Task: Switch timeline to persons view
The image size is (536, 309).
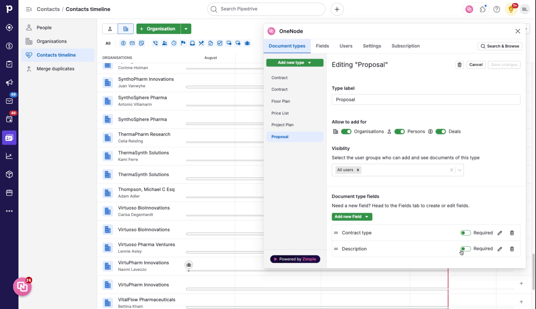Action: pyautogui.click(x=110, y=29)
